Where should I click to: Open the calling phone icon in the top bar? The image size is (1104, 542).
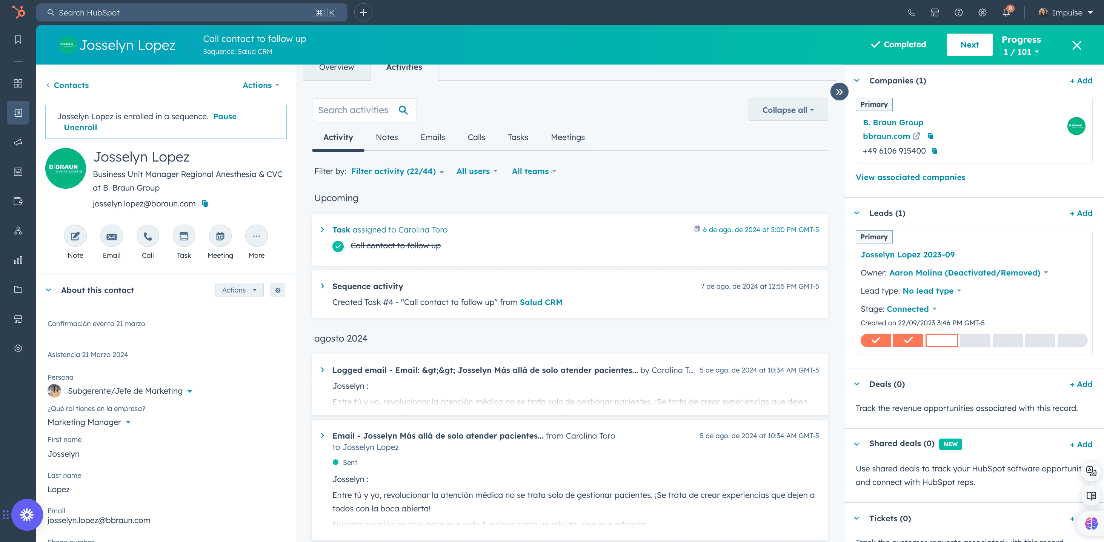pyautogui.click(x=912, y=12)
